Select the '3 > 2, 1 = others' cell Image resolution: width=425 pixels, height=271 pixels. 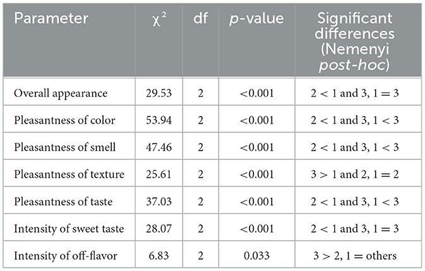click(355, 256)
